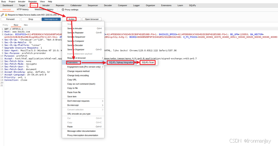Select the Pretty view tab

(5, 25)
